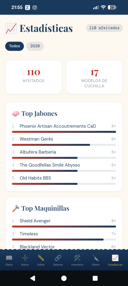The width and height of the screenshot is (128, 286).
Task: Open recent apps square button
Action: (x=95, y=278)
